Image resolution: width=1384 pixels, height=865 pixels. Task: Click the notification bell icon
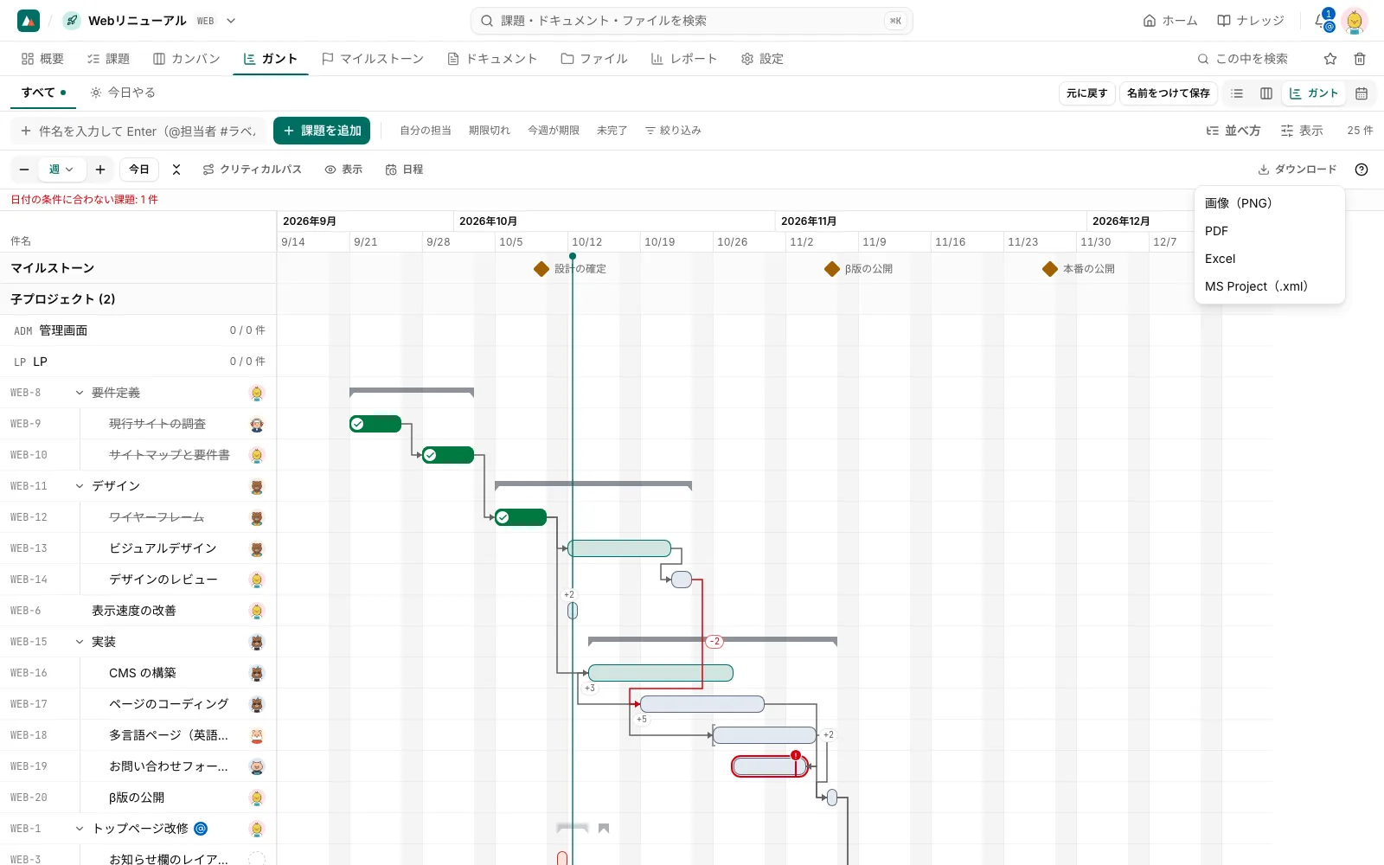[1322, 21]
